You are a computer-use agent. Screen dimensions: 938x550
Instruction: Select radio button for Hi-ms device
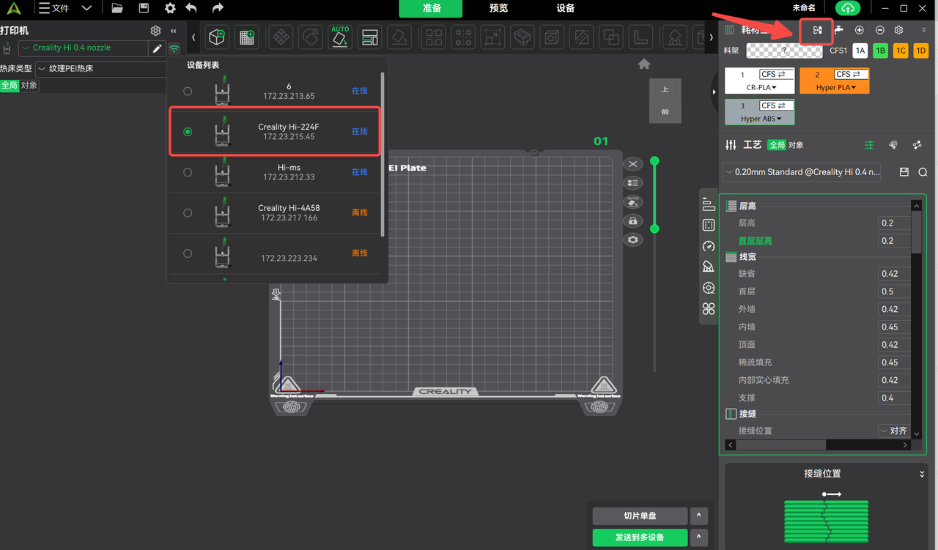click(x=188, y=172)
